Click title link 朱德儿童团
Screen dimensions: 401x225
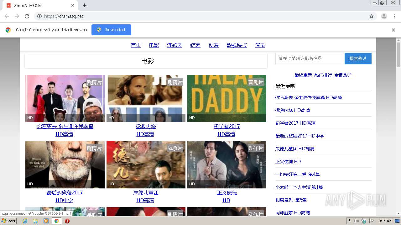[146, 192]
